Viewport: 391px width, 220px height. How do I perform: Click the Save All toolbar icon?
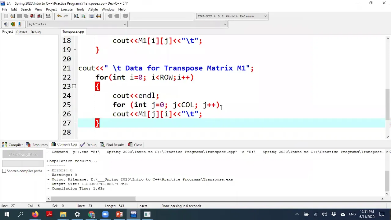26,16
